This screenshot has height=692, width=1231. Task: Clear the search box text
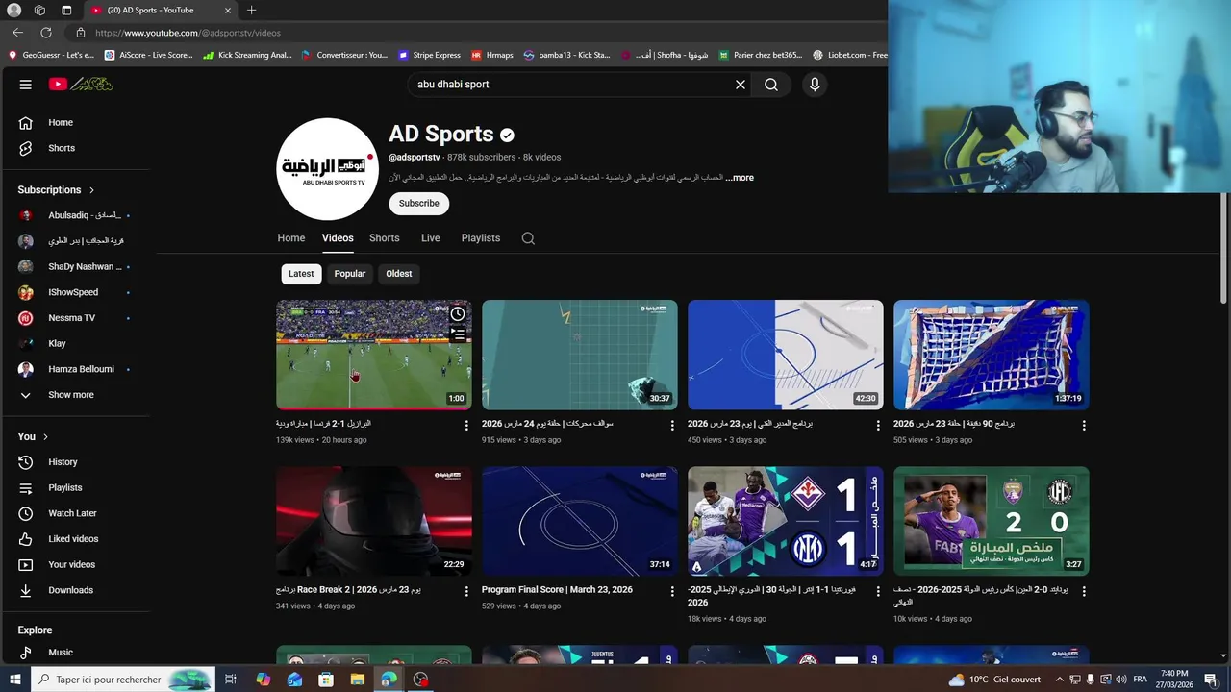[741, 85]
